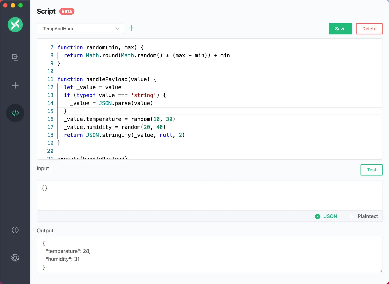Click the Beta badge next to Script
Viewport: 389px width, 284px height.
tap(67, 11)
